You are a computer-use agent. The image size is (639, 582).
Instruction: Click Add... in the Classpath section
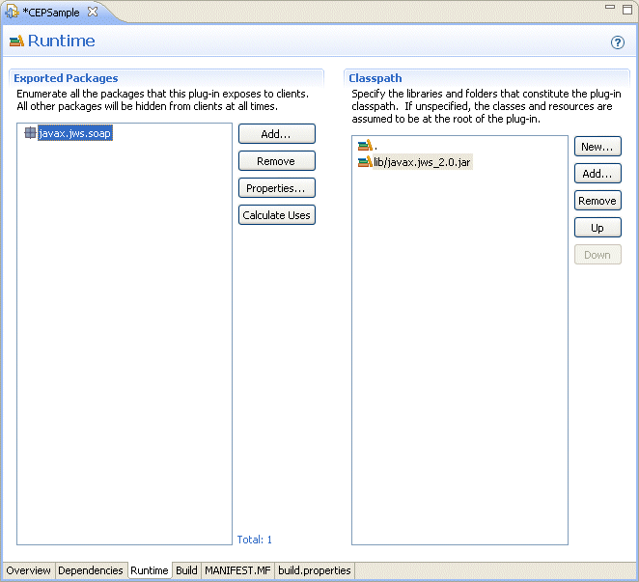597,173
